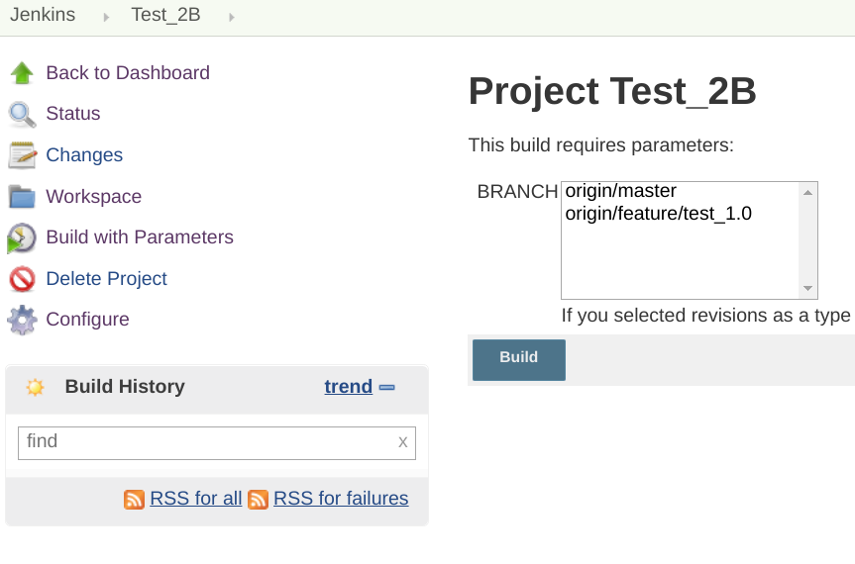Open the trend link in Build History
This screenshot has width=855, height=564.
click(348, 387)
